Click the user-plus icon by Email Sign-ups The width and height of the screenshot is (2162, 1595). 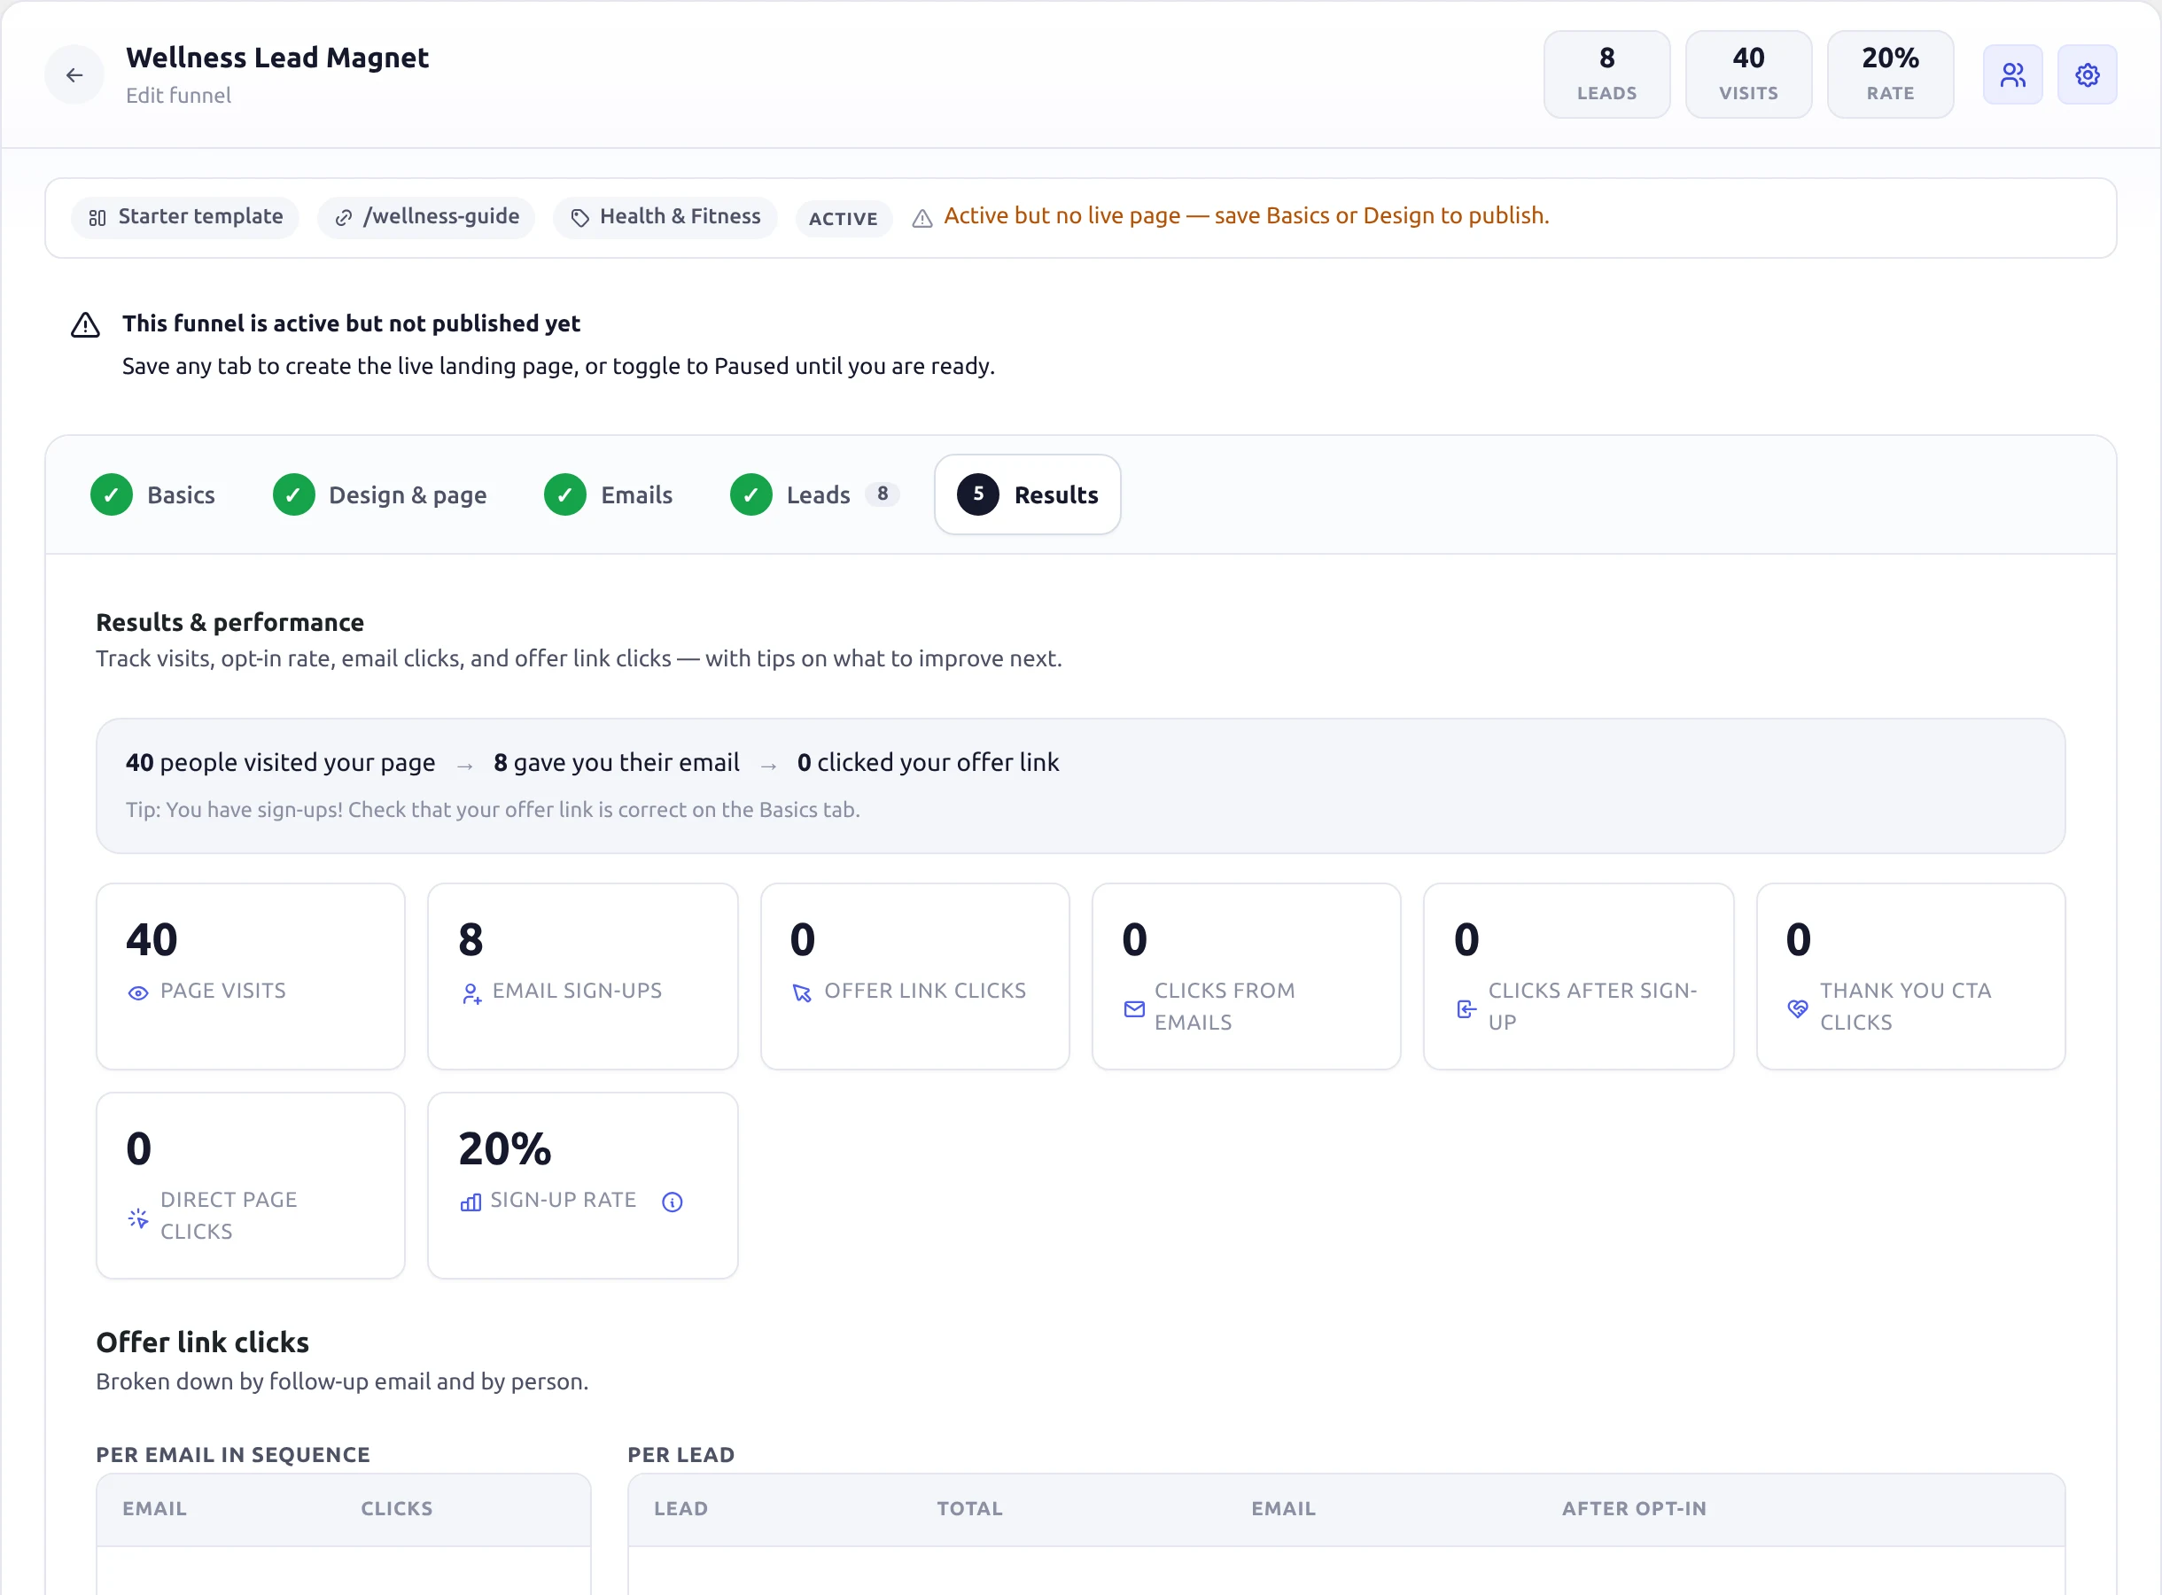471,993
